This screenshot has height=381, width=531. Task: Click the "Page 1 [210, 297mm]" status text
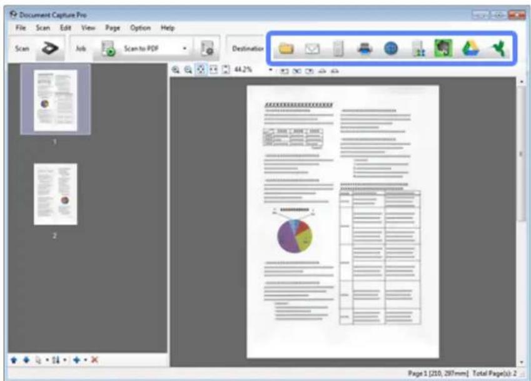[x=438, y=373]
